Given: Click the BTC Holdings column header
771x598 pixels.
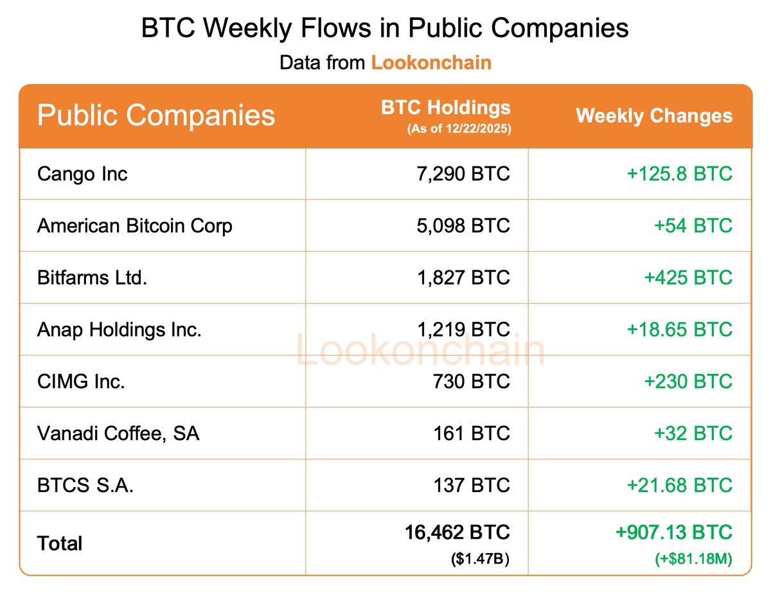Looking at the screenshot, I should [445, 108].
